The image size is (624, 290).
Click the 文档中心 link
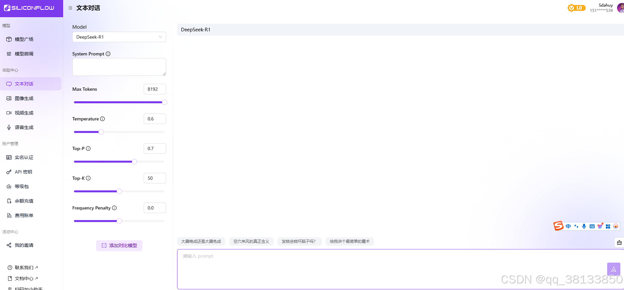[23, 278]
